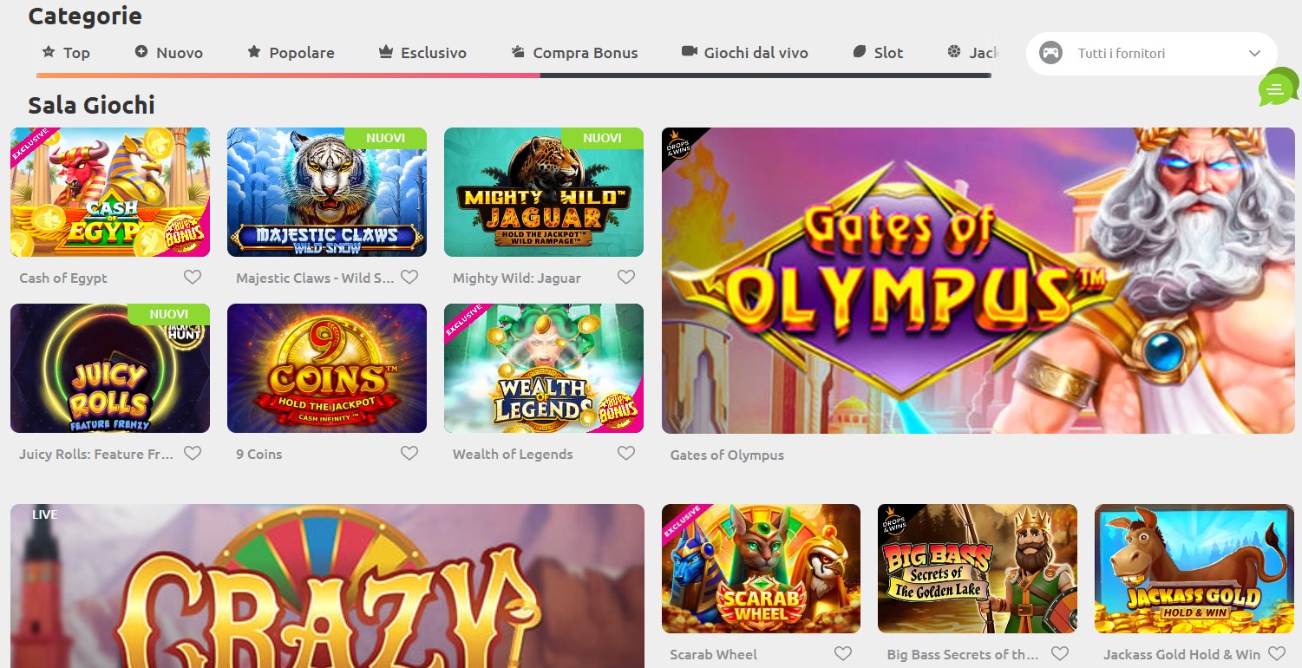Toggle favorite heart for Mighty Wild: Jaguar
Screen dimensions: 1302x668
[626, 278]
